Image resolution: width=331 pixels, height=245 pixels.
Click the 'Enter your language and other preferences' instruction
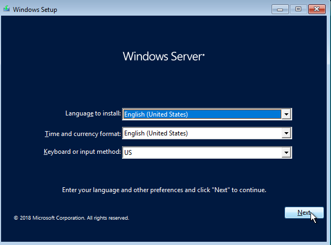(x=164, y=190)
